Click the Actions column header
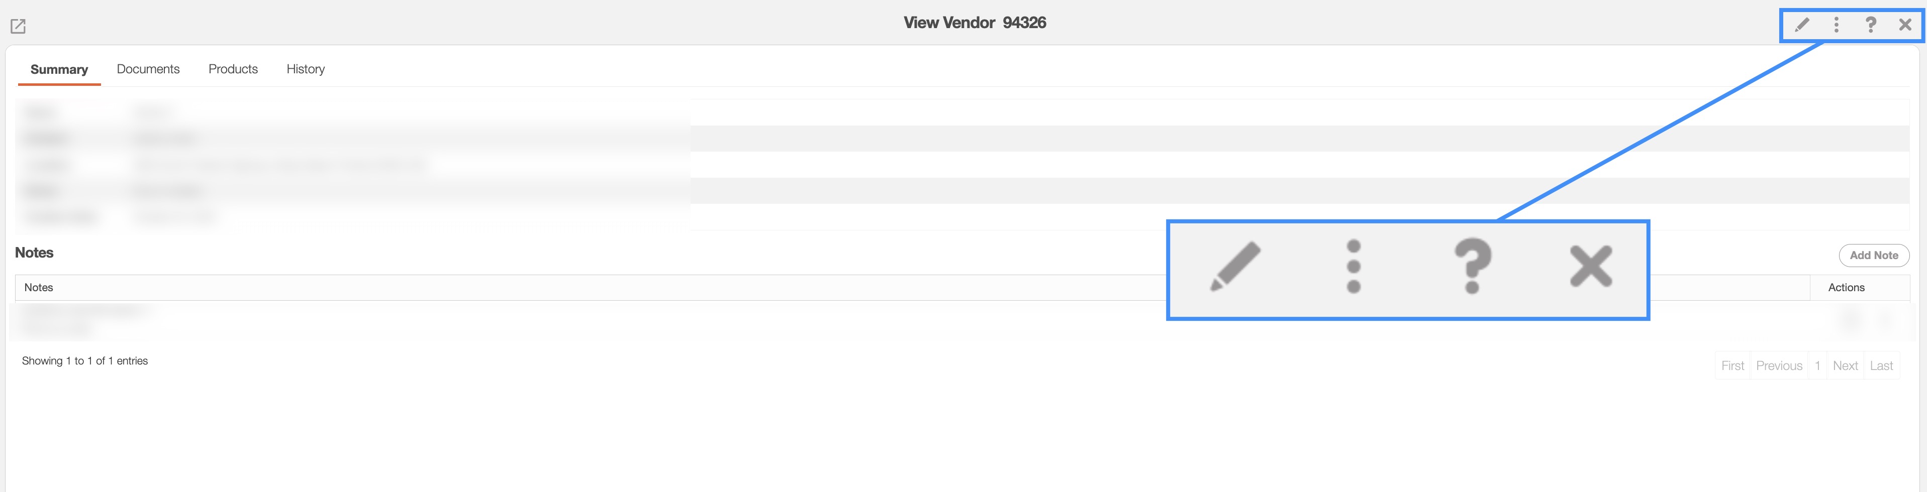Viewport: 1927px width, 492px height. (x=1846, y=287)
